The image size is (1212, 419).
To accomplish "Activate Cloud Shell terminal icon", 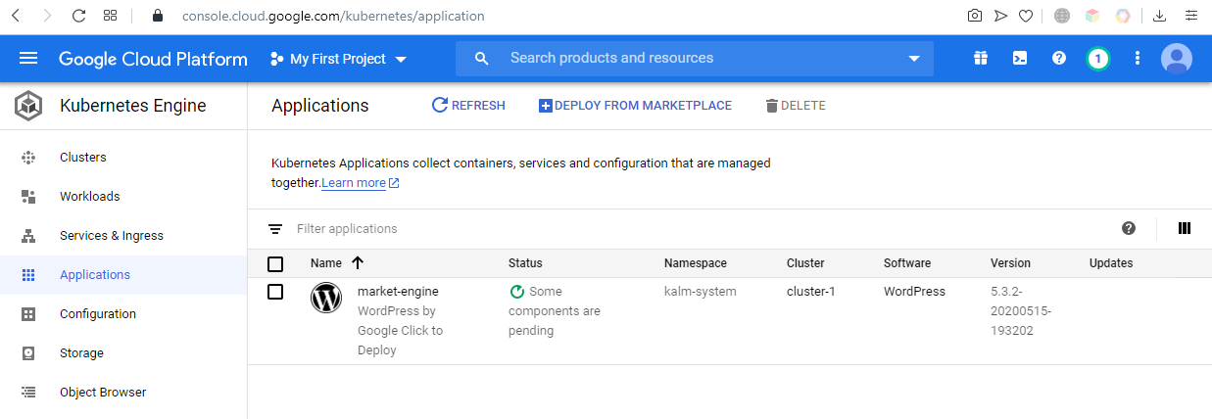I will (1020, 59).
